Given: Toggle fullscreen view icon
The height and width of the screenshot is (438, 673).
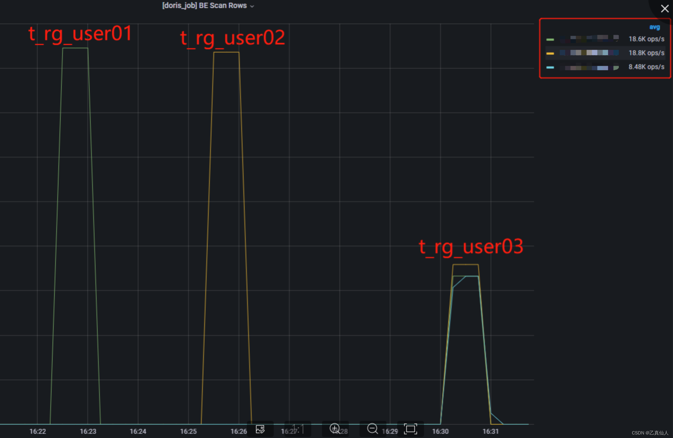Looking at the screenshot, I should click(x=410, y=429).
